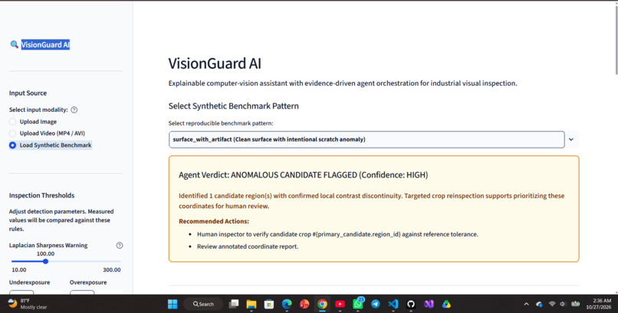Click the Recommended Actions label
Image resolution: width=618 pixels, height=313 pixels.
click(x=214, y=221)
